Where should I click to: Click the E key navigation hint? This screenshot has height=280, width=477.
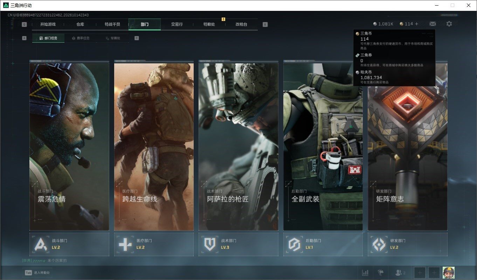pyautogui.click(x=265, y=24)
